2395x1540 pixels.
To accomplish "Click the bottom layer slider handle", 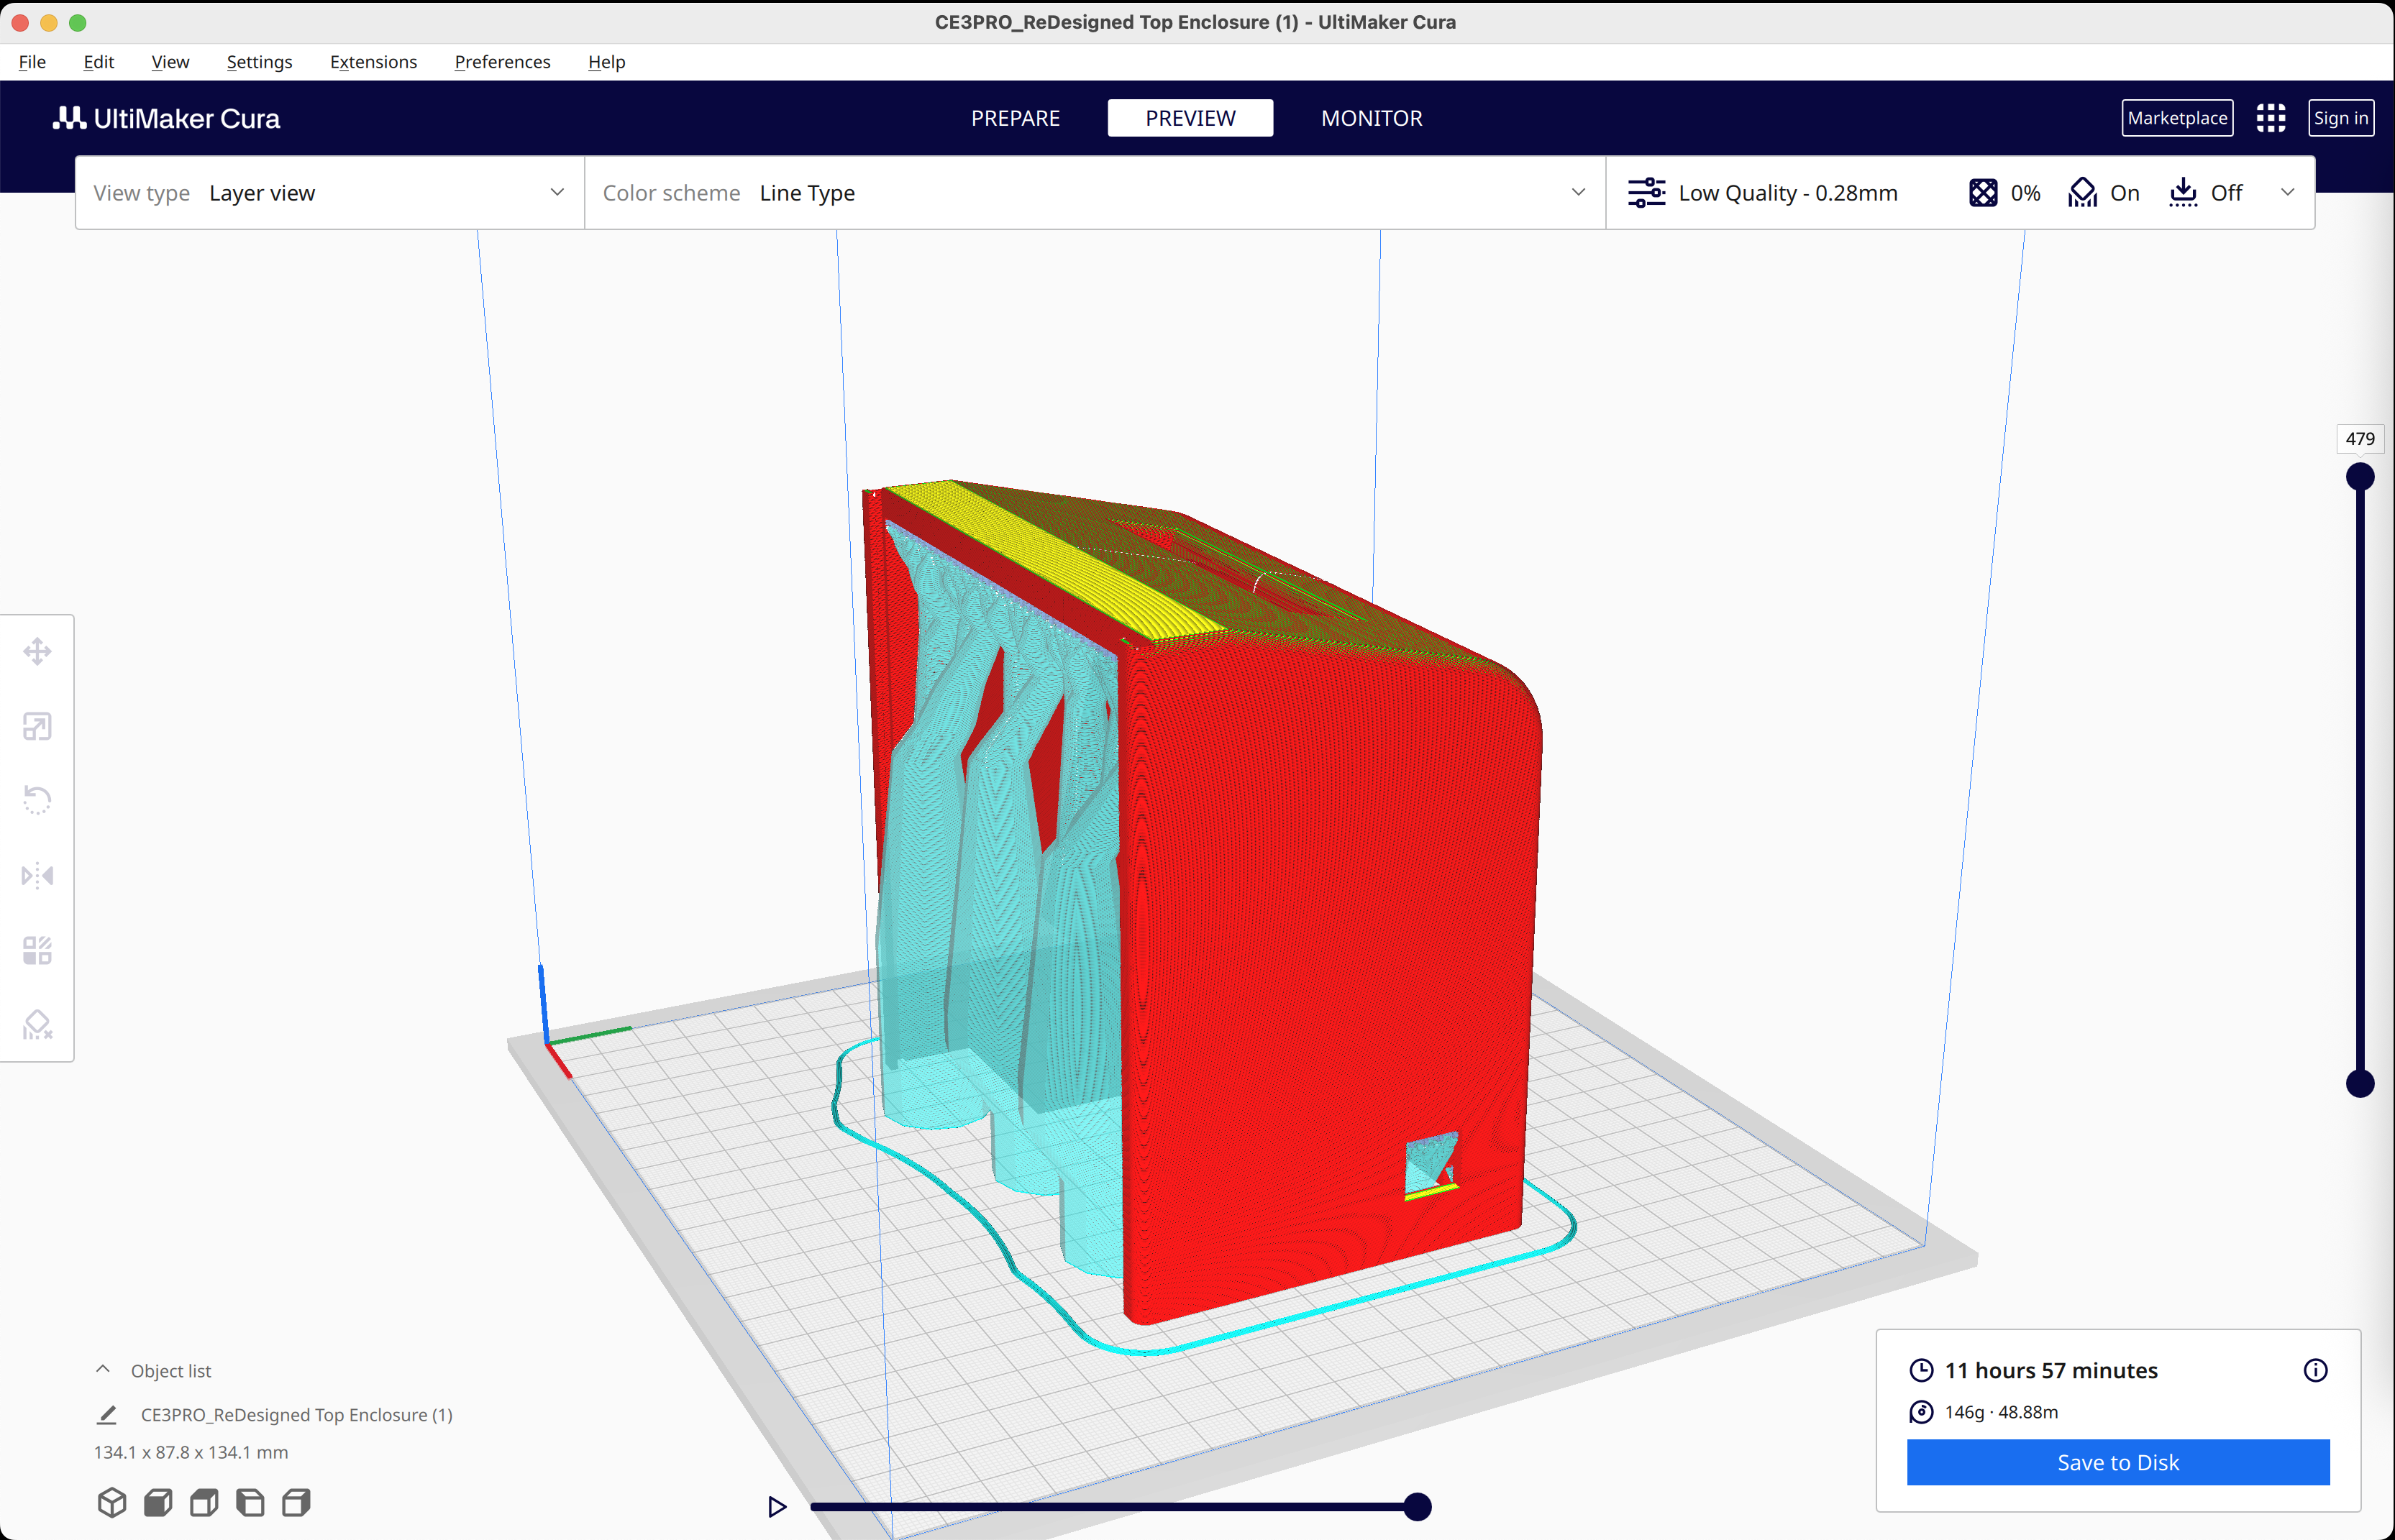I will (x=2360, y=1083).
